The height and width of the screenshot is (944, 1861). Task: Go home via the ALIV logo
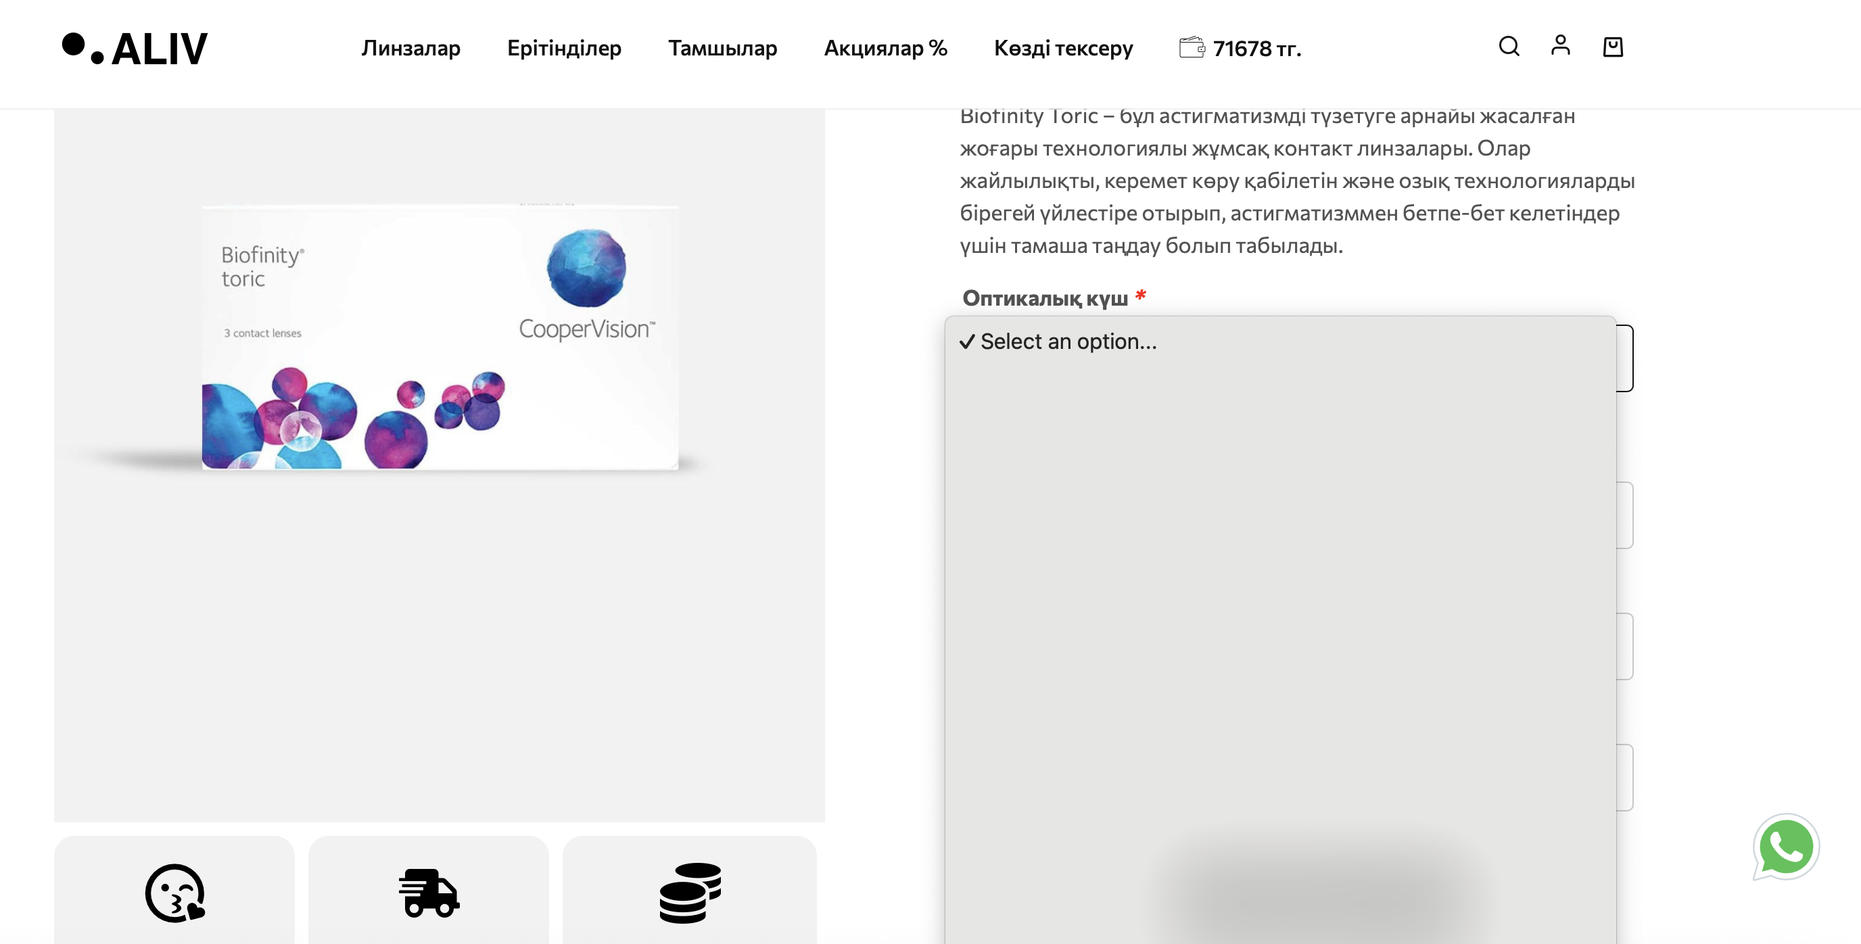(x=135, y=49)
